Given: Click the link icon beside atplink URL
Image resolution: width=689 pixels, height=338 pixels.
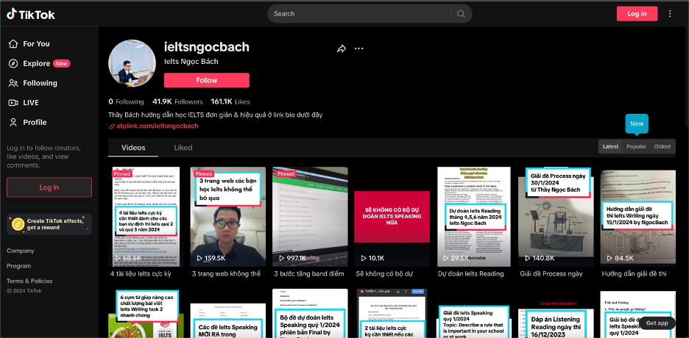Looking at the screenshot, I should (x=112, y=126).
